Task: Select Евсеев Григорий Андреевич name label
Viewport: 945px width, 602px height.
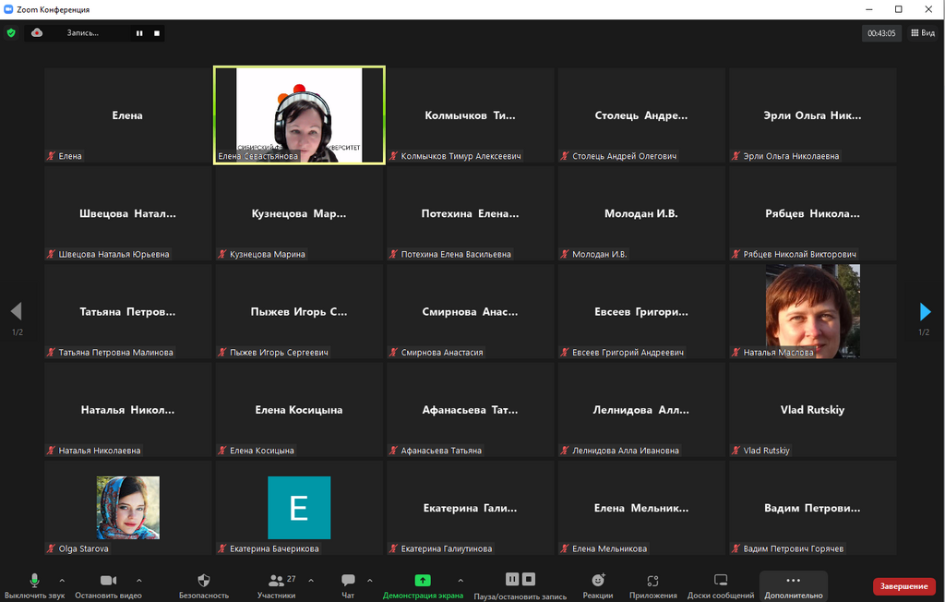Action: pyautogui.click(x=628, y=353)
